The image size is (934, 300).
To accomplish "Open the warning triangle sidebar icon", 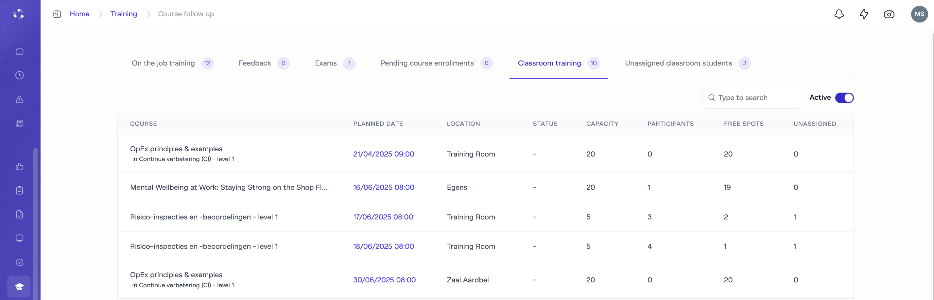I will coord(20,99).
